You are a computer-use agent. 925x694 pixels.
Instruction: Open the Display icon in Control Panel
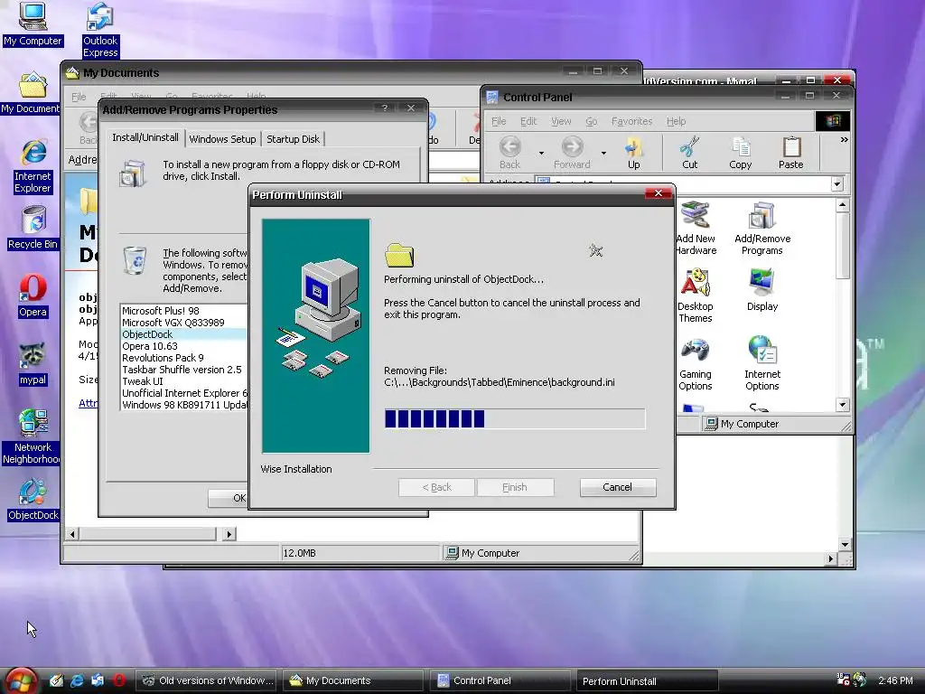tap(762, 290)
